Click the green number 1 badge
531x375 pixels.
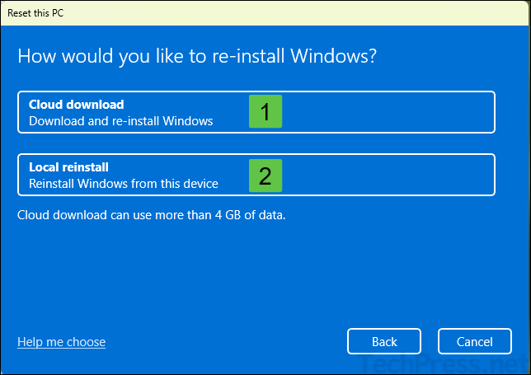(265, 112)
